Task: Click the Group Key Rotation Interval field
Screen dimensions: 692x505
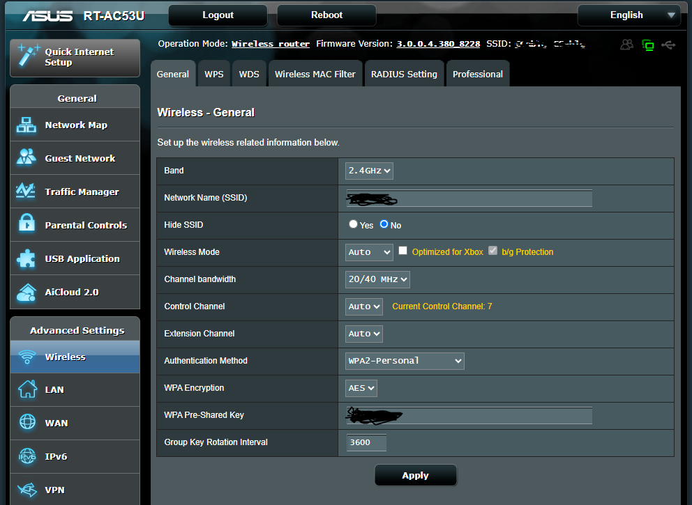Action: point(366,442)
